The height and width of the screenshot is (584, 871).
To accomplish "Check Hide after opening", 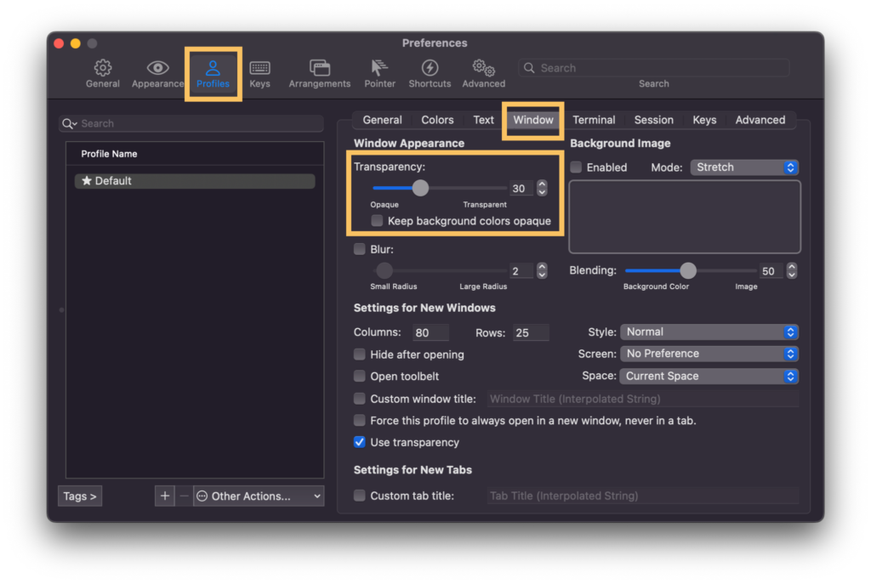I will 360,354.
